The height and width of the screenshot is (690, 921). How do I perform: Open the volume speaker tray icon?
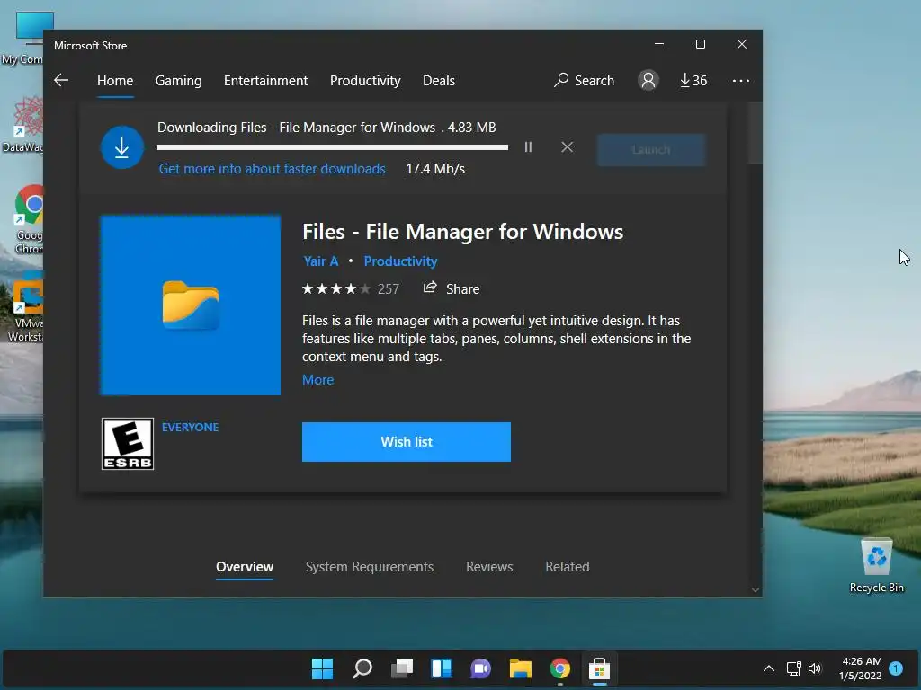click(815, 668)
